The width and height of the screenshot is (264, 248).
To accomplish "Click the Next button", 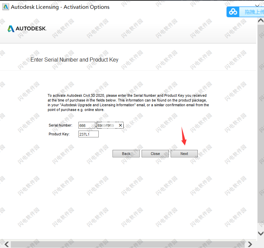I will 184,154.
